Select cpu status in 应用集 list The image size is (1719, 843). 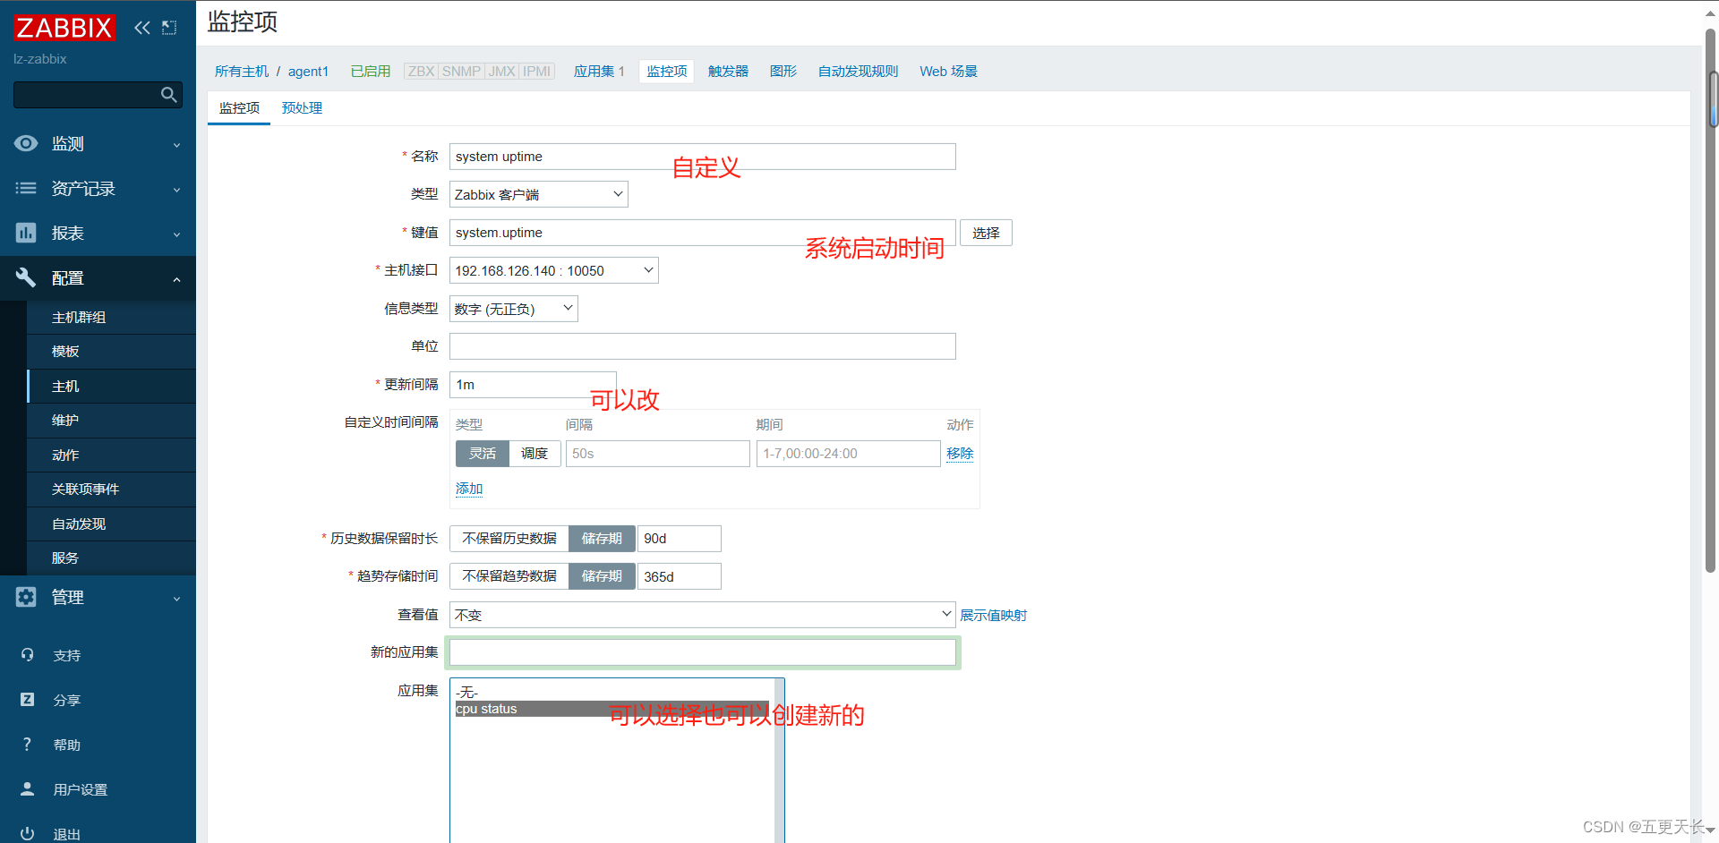pyautogui.click(x=612, y=709)
